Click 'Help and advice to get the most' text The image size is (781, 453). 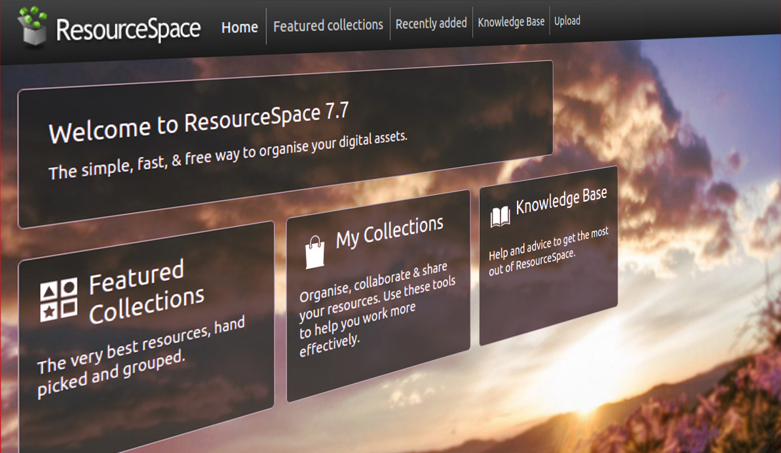point(548,252)
